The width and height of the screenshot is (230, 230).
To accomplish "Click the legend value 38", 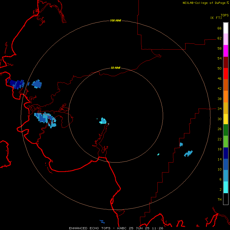I will (220, 99).
